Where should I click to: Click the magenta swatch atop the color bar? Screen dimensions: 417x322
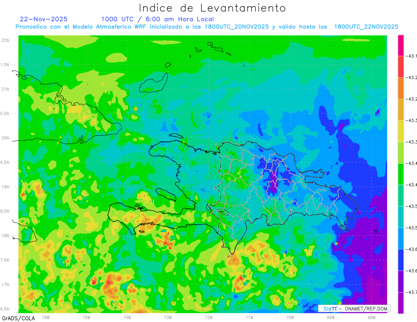401,45
